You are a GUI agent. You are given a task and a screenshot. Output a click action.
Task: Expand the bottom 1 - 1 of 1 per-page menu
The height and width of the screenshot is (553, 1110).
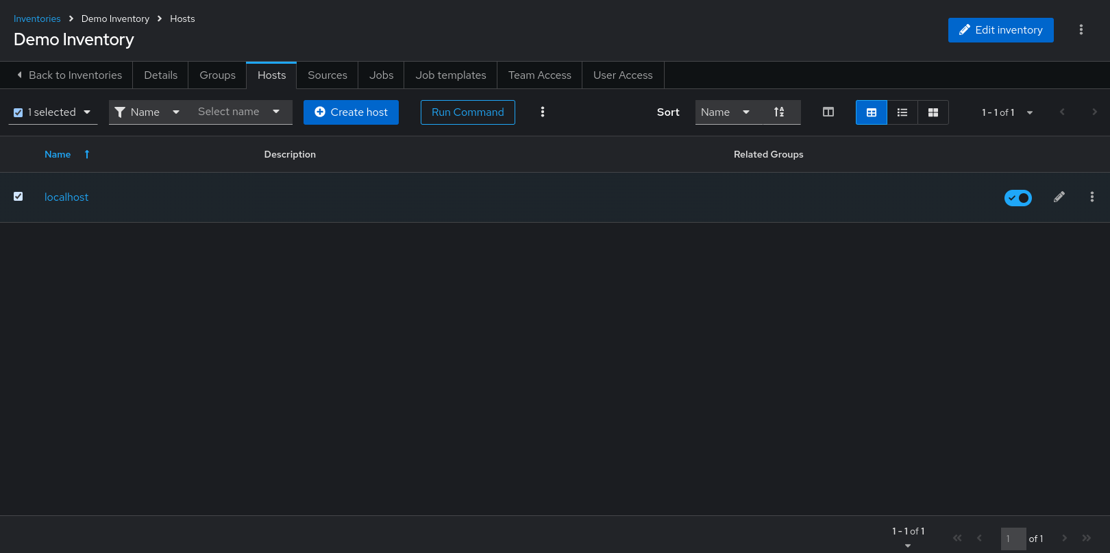tap(909, 537)
